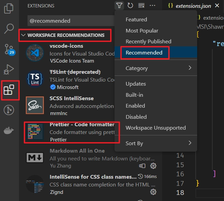Screen dimensions: 224x201
Task: Click the @recommended search field
Action: [x=71, y=21]
